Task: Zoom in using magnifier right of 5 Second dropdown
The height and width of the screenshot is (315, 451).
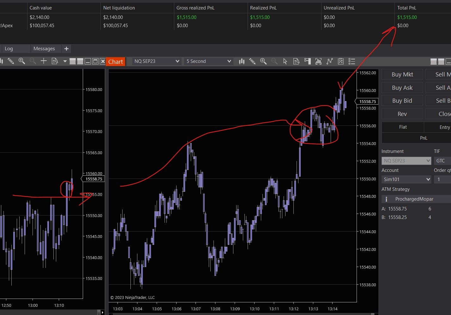Action: point(263,61)
